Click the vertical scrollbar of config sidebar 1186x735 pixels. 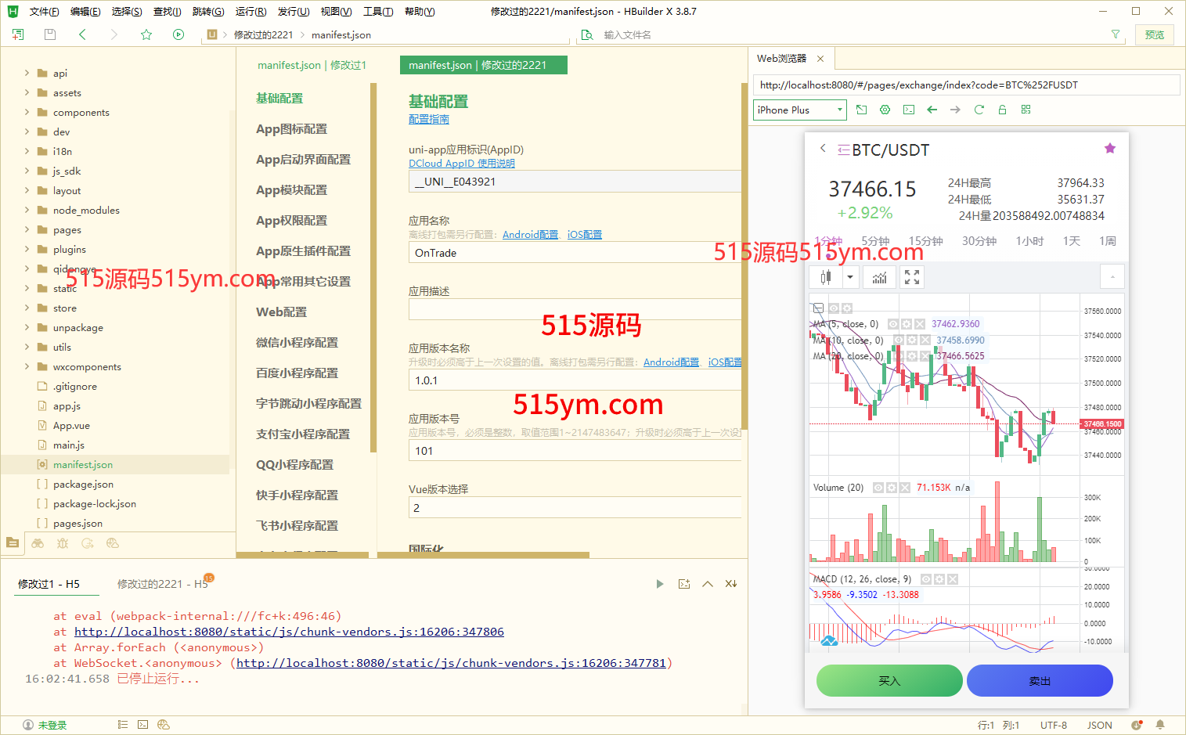[373, 266]
